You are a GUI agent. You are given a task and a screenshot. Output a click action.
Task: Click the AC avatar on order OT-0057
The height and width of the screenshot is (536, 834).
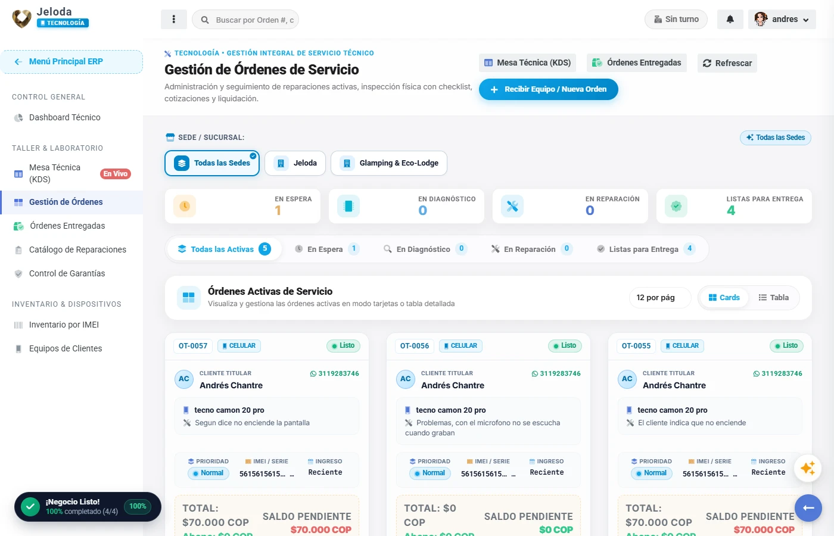[184, 379]
